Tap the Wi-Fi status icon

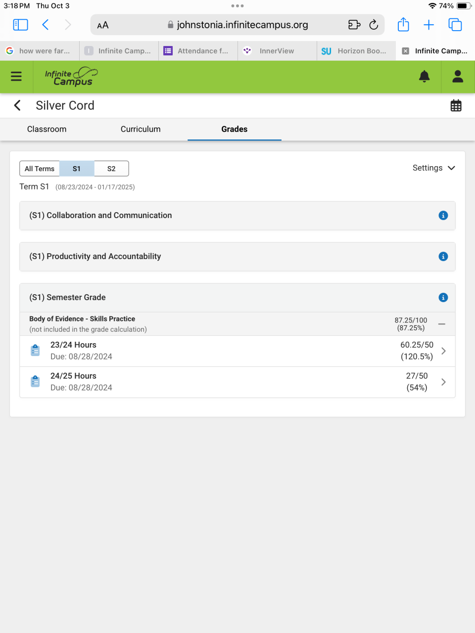[x=432, y=6]
